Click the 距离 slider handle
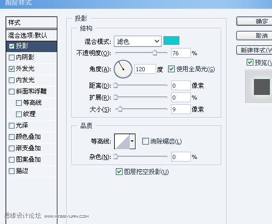The height and width of the screenshot is (224, 272). [x=115, y=85]
